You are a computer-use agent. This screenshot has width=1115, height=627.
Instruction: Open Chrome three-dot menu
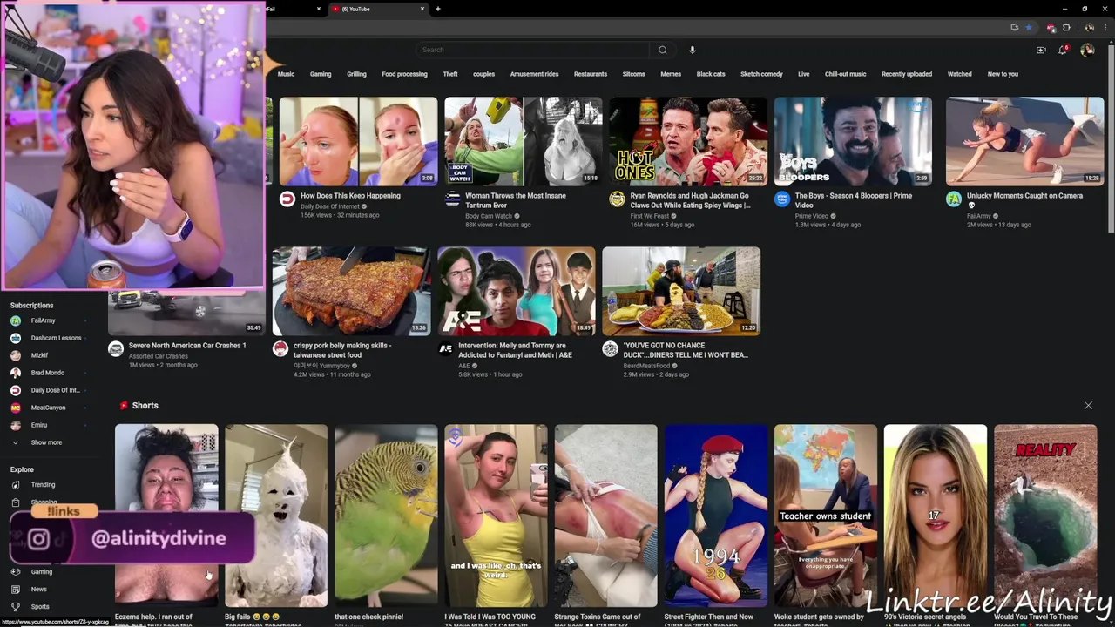point(1105,28)
